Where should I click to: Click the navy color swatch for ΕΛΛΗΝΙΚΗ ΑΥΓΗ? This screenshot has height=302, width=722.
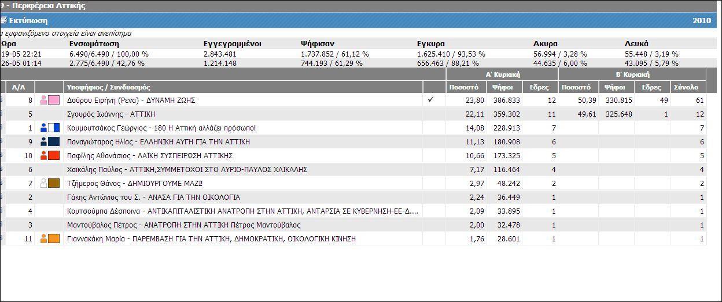[x=54, y=141]
